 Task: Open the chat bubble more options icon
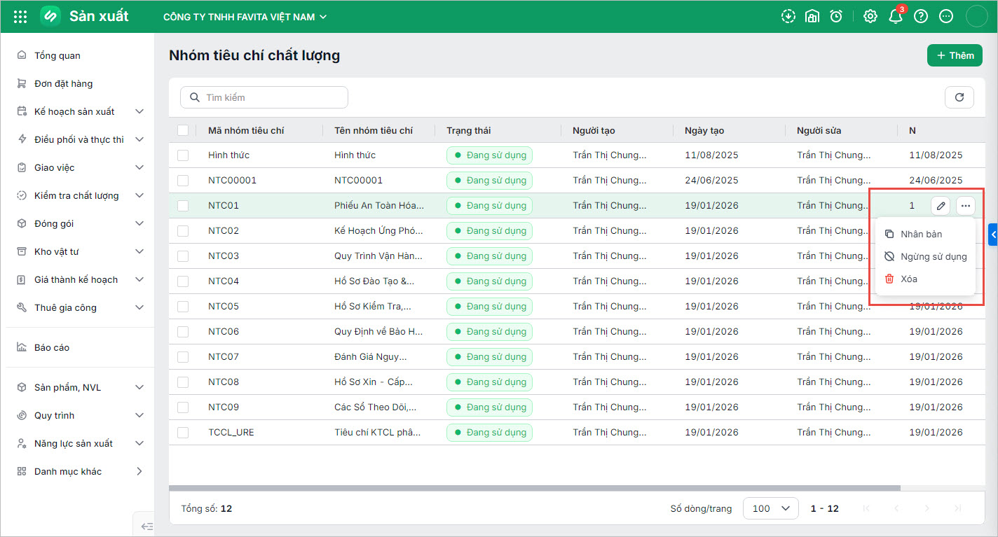click(946, 16)
